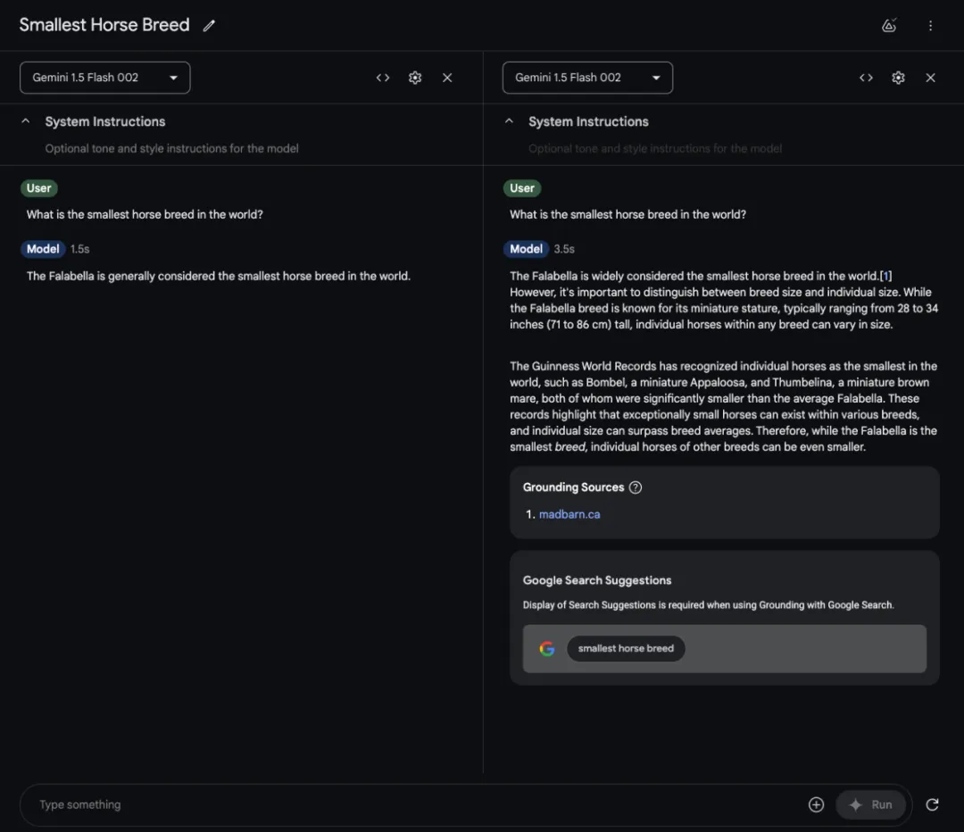This screenshot has width=964, height=832.
Task: Click citation [1] in the model response
Action: point(886,276)
